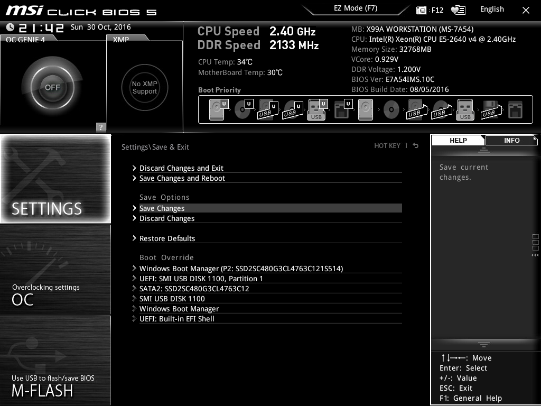The width and height of the screenshot is (541, 406).
Task: Click the date Sun 30 Oct, 2016
Action: coord(101,27)
